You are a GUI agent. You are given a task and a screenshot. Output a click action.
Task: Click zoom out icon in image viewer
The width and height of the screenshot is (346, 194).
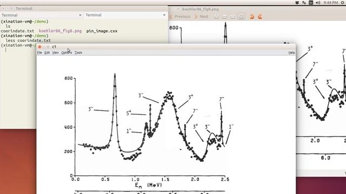coord(225,17)
